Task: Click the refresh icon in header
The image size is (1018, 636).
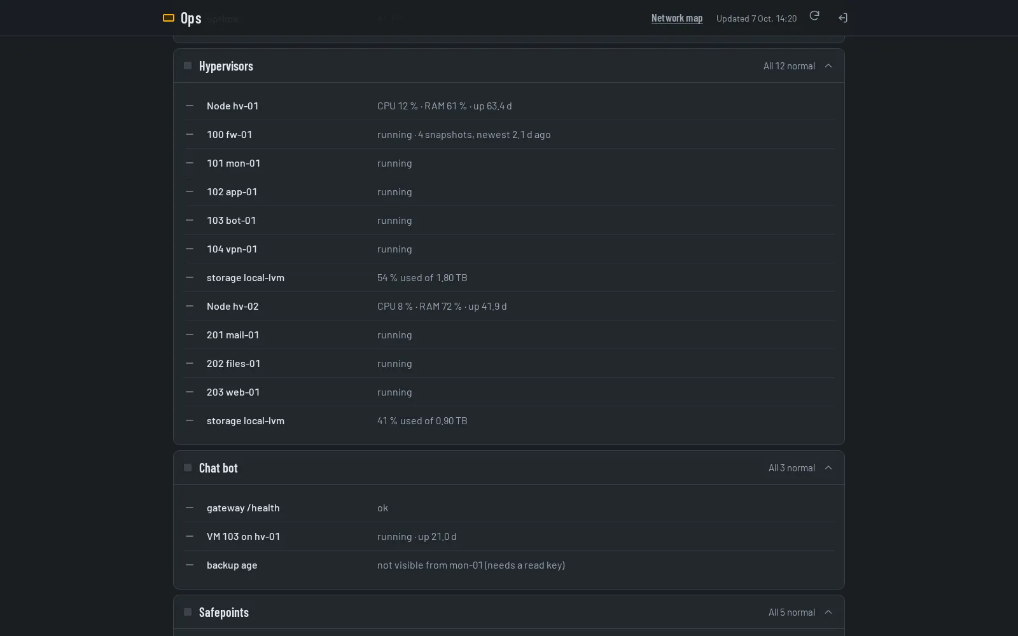Action: [x=814, y=16]
